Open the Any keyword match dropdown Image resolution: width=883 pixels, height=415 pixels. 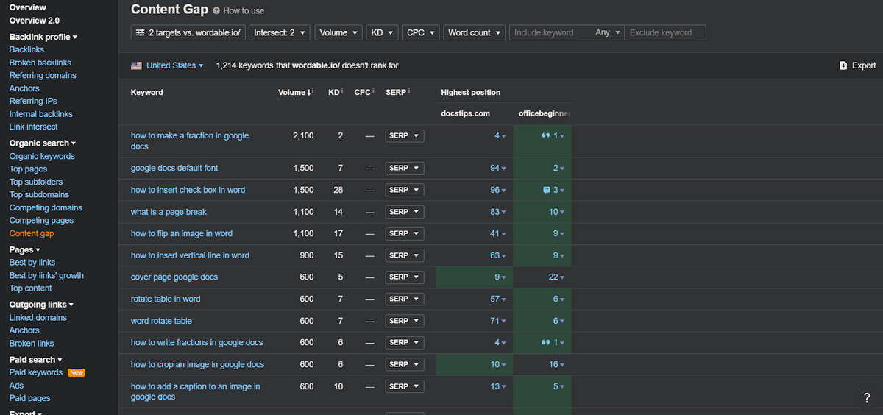click(607, 32)
